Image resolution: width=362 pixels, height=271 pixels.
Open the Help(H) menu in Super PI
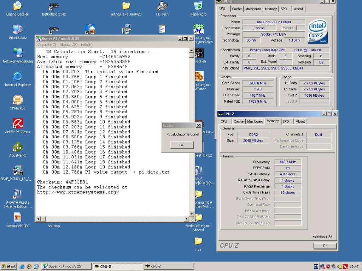[87, 44]
